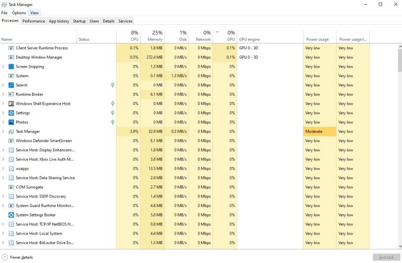Click the System process icon
This screenshot has height=263, width=402.
pyautogui.click(x=11, y=75)
